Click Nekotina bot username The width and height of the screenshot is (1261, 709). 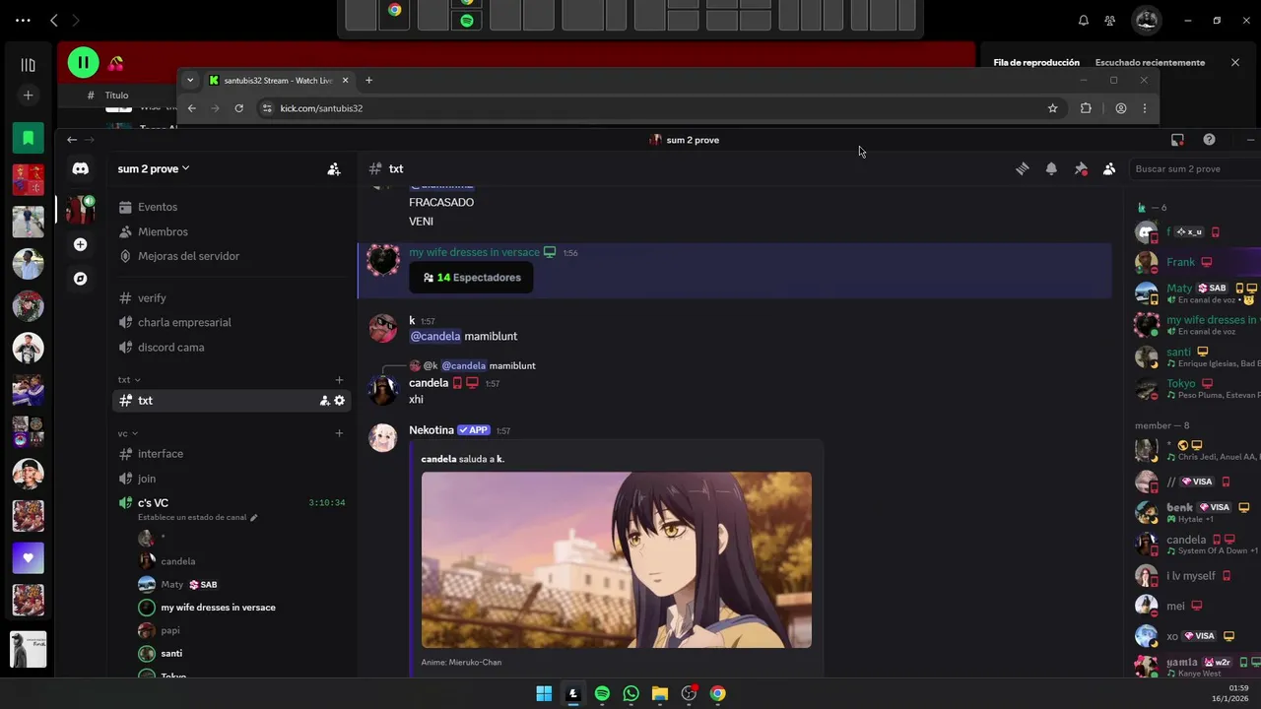[x=431, y=430]
